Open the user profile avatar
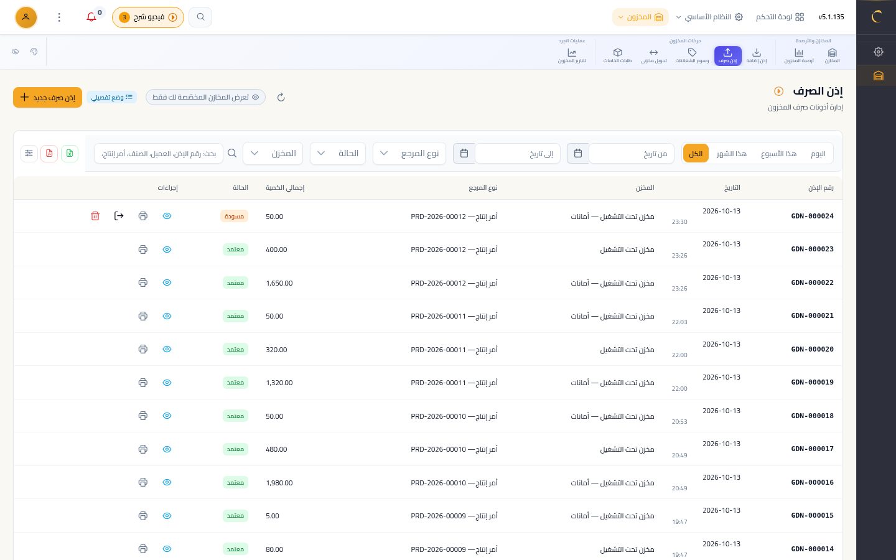Screen dimensions: 896x560 pos(26,17)
